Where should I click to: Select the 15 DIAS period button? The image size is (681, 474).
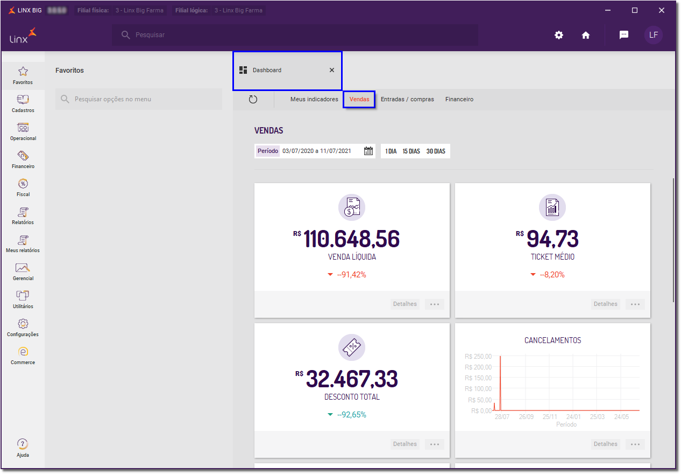412,151
